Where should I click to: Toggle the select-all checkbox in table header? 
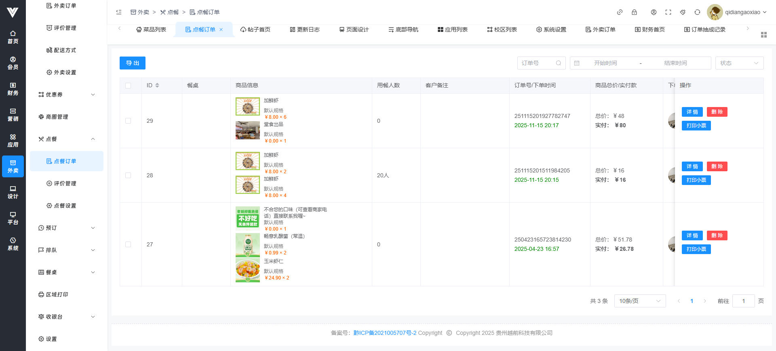tap(128, 86)
